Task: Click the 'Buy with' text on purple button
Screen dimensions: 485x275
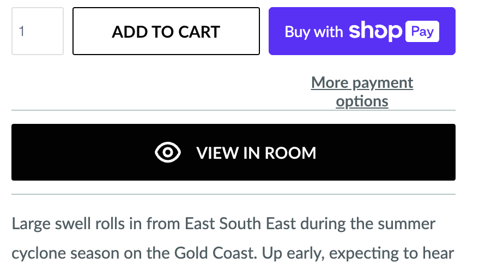Action: 313,32
